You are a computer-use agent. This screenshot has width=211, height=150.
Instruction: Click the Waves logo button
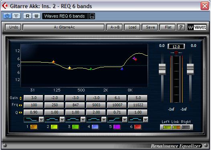click(197, 27)
